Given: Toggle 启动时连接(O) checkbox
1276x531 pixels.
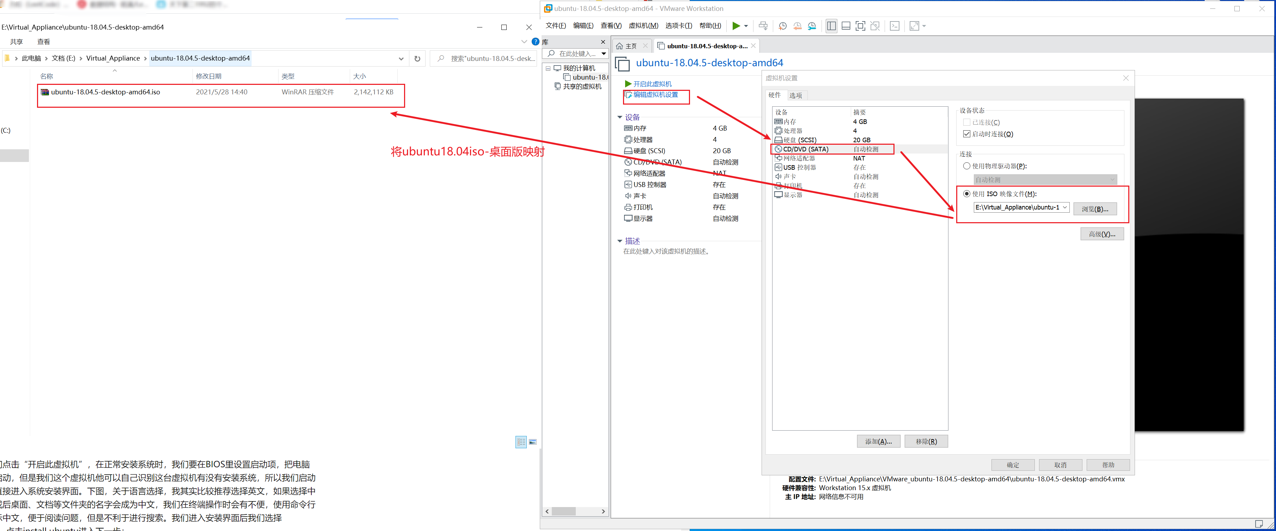Looking at the screenshot, I should [966, 134].
